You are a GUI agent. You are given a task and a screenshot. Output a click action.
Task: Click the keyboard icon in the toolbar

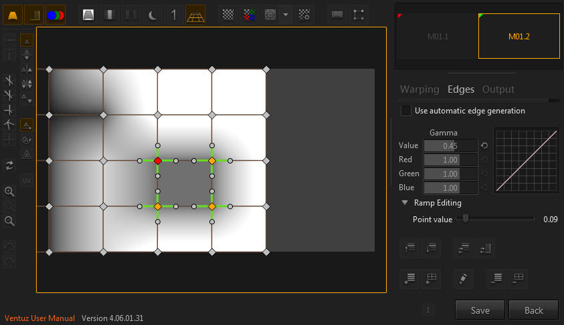tap(338, 14)
